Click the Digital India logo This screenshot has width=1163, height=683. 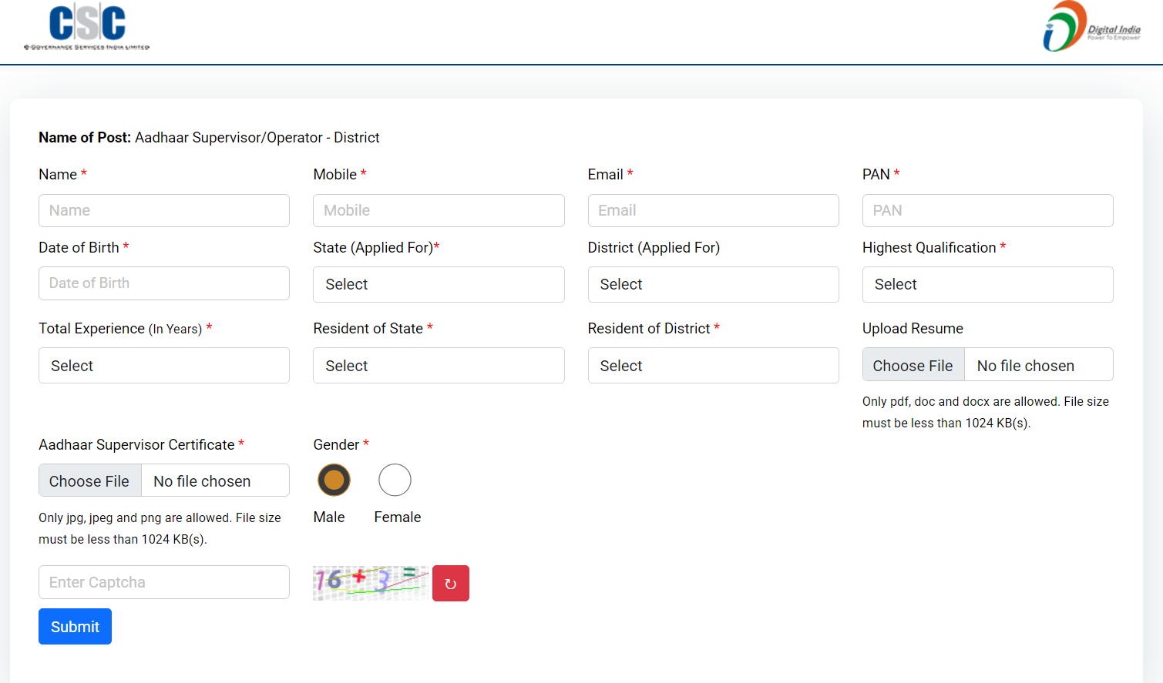coord(1091,27)
